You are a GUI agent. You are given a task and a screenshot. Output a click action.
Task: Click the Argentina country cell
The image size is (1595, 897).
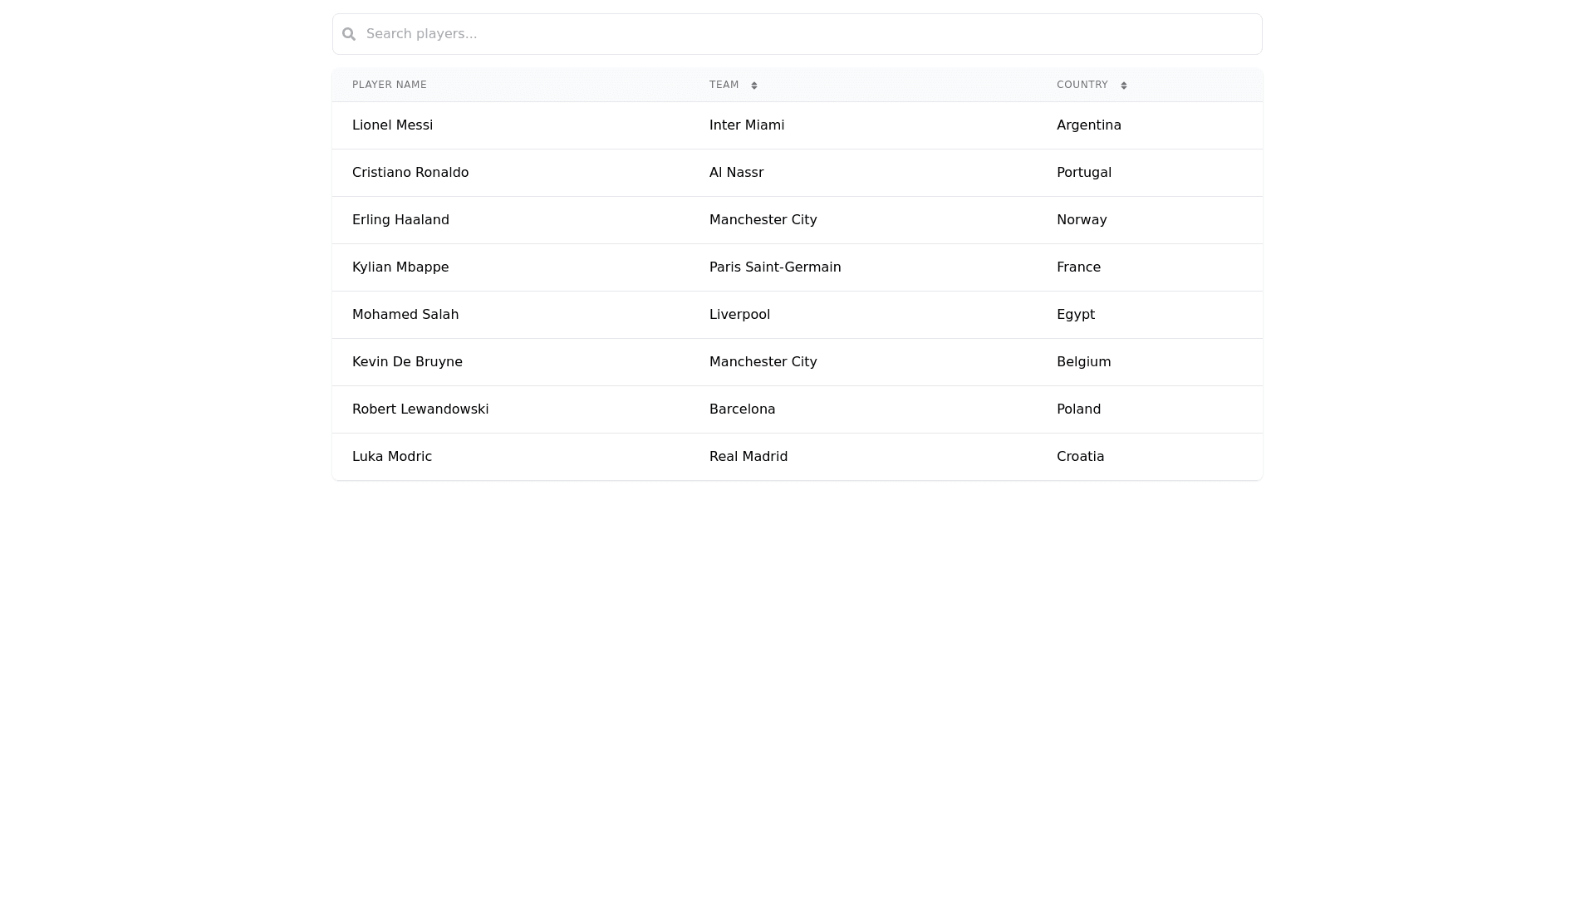[1089, 125]
